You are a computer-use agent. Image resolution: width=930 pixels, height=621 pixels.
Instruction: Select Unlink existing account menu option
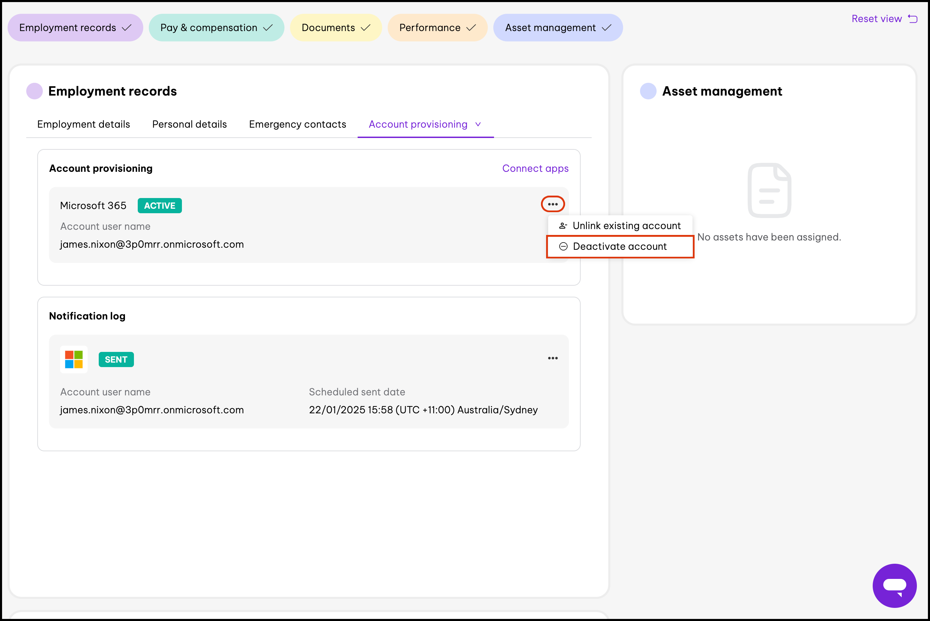coord(626,226)
